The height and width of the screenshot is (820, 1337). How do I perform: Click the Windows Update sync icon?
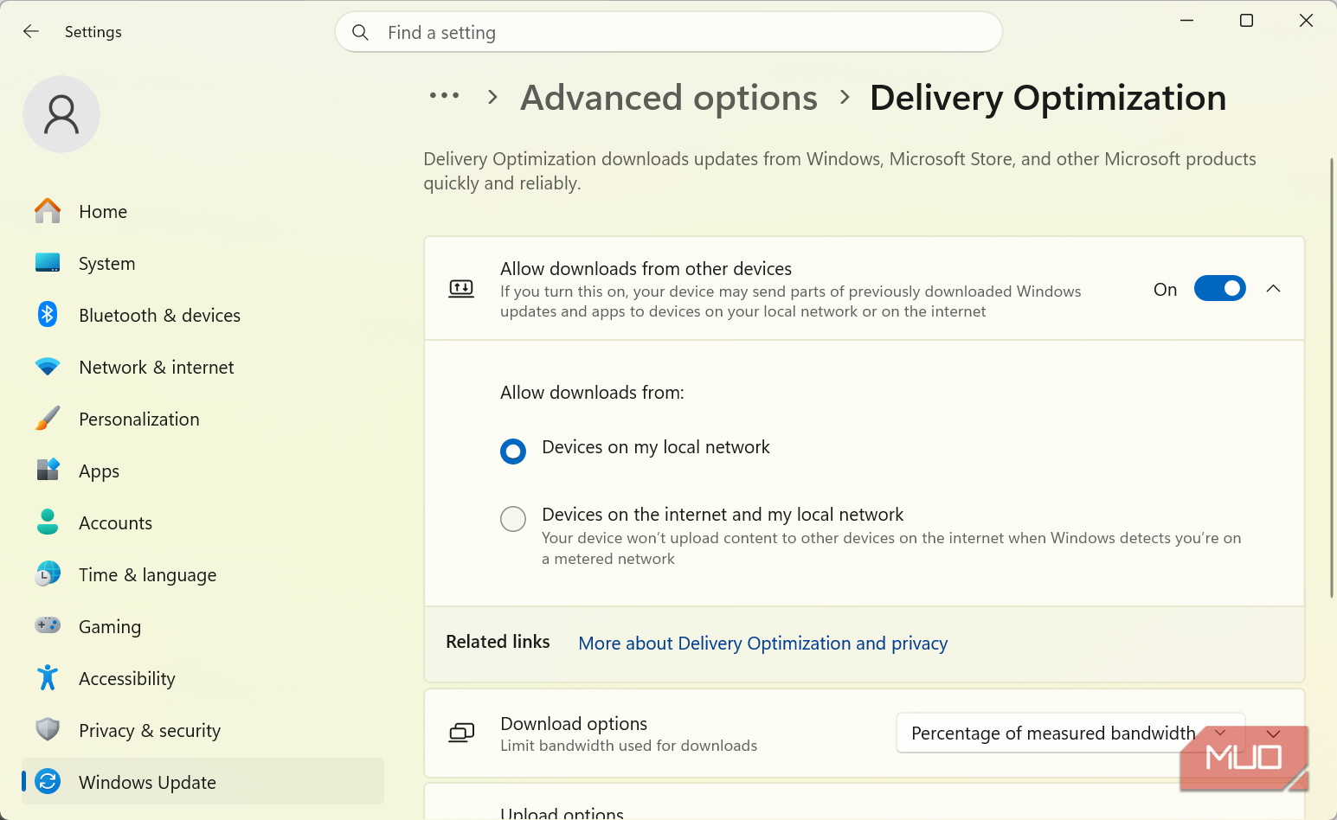pos(48,782)
